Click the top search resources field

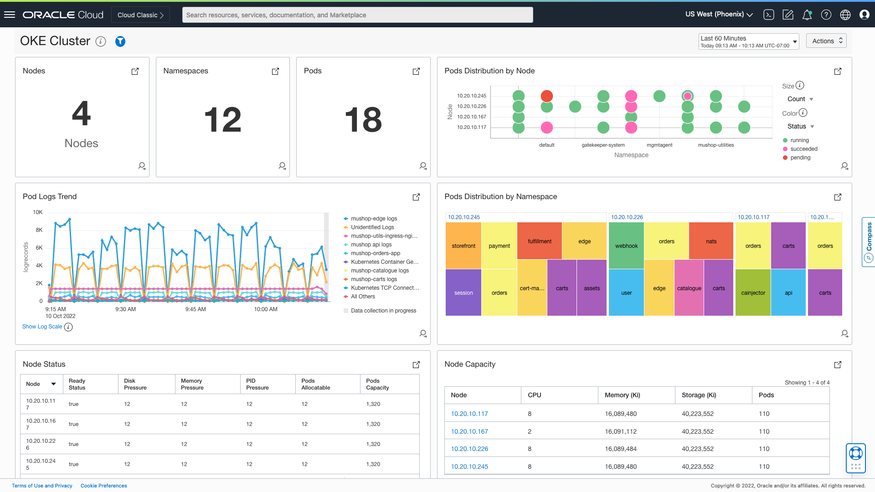pyautogui.click(x=357, y=15)
